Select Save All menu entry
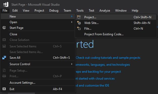 [x=38, y=58]
